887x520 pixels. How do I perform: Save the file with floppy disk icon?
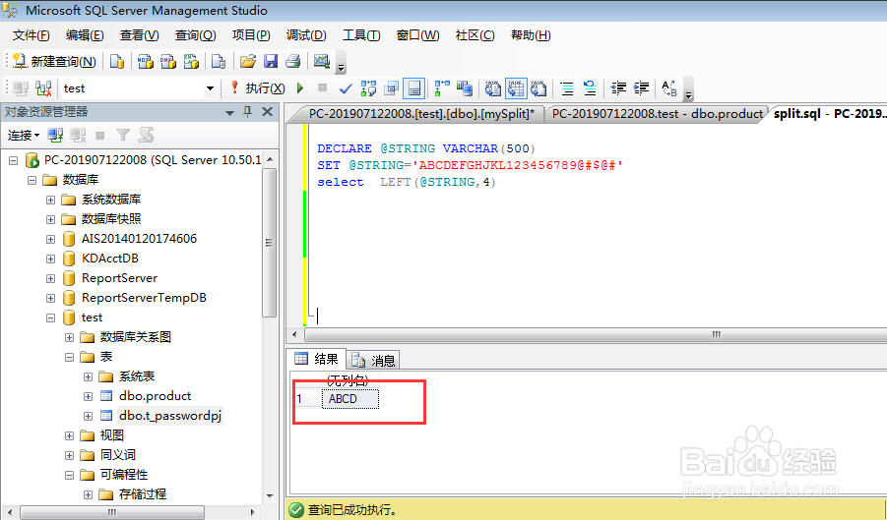click(271, 61)
